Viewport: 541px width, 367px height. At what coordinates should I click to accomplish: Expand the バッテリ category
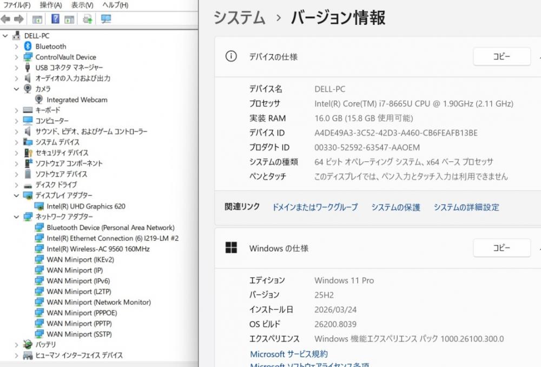[16, 345]
